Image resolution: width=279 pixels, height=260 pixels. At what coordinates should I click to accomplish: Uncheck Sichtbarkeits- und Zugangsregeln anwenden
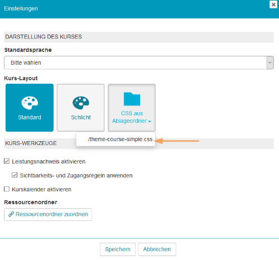tap(15, 175)
